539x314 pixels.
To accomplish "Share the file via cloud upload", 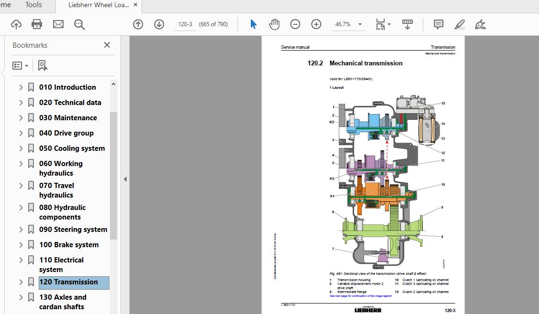I will (16, 24).
